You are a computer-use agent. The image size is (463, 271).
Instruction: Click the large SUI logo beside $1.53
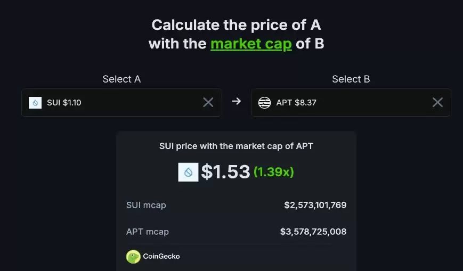click(x=188, y=172)
